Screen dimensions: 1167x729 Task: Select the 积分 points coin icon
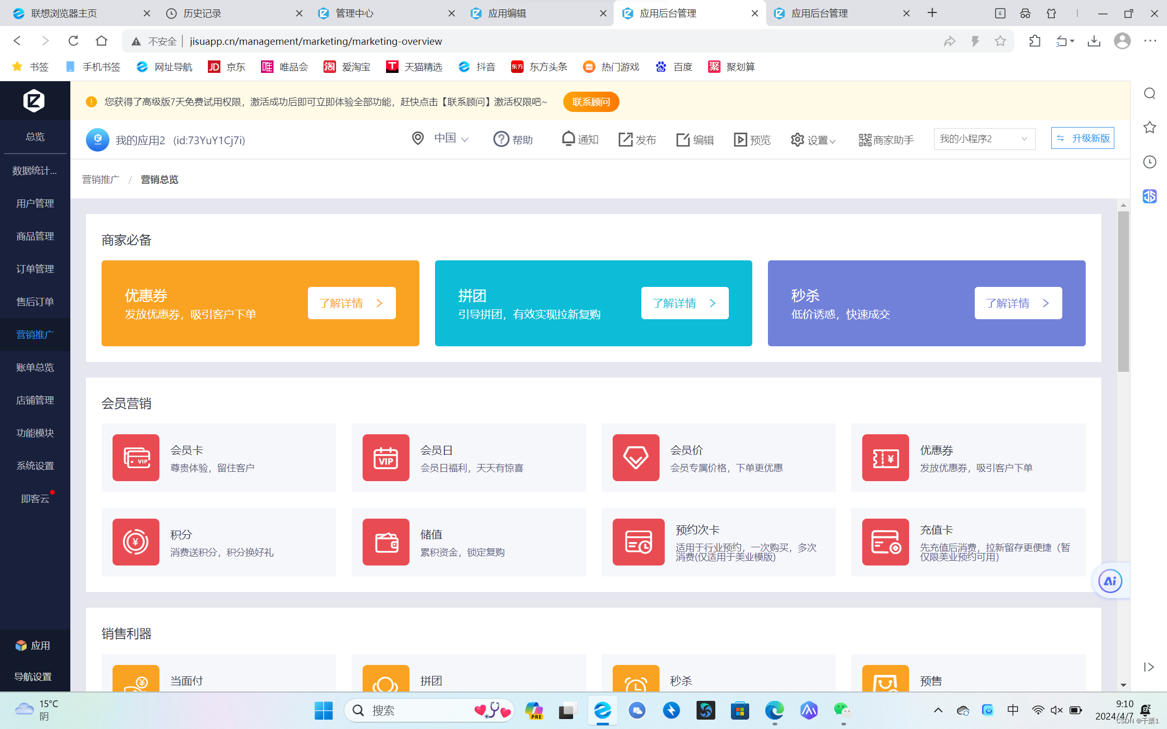(135, 542)
